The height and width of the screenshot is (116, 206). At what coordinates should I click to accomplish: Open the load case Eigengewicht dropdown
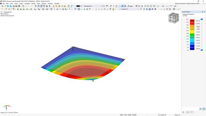point(101,6)
